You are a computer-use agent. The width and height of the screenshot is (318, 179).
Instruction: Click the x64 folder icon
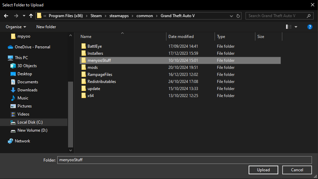point(84,96)
